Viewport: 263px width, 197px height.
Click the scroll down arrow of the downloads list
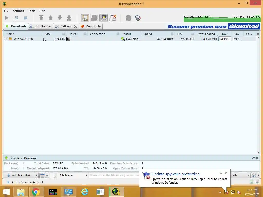pyautogui.click(x=258, y=152)
